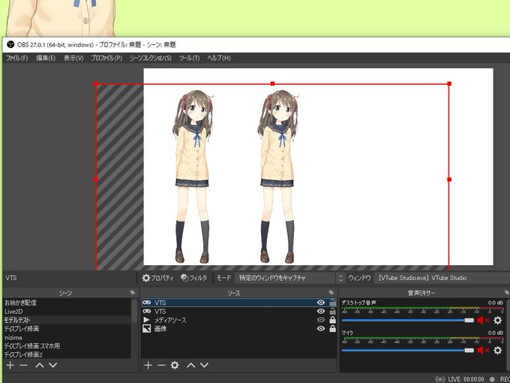Lock the second VTS source

[332, 312]
